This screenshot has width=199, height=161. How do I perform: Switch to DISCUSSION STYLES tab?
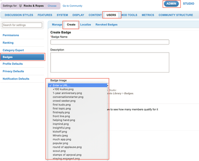coord(19,15)
